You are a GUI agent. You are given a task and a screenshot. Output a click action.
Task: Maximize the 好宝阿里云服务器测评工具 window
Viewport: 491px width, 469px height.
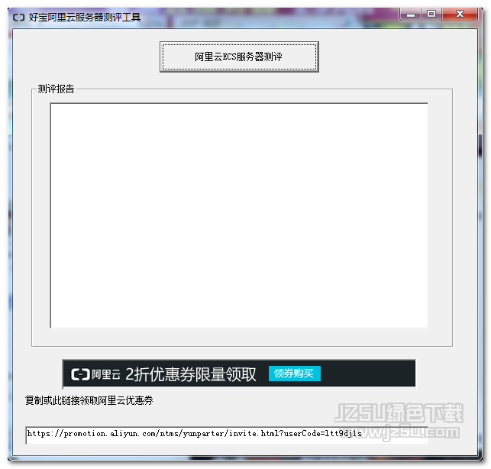(x=431, y=15)
